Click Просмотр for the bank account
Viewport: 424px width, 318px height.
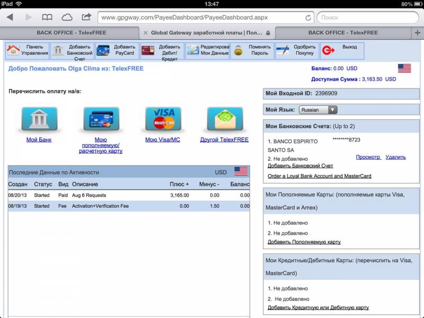click(x=368, y=157)
